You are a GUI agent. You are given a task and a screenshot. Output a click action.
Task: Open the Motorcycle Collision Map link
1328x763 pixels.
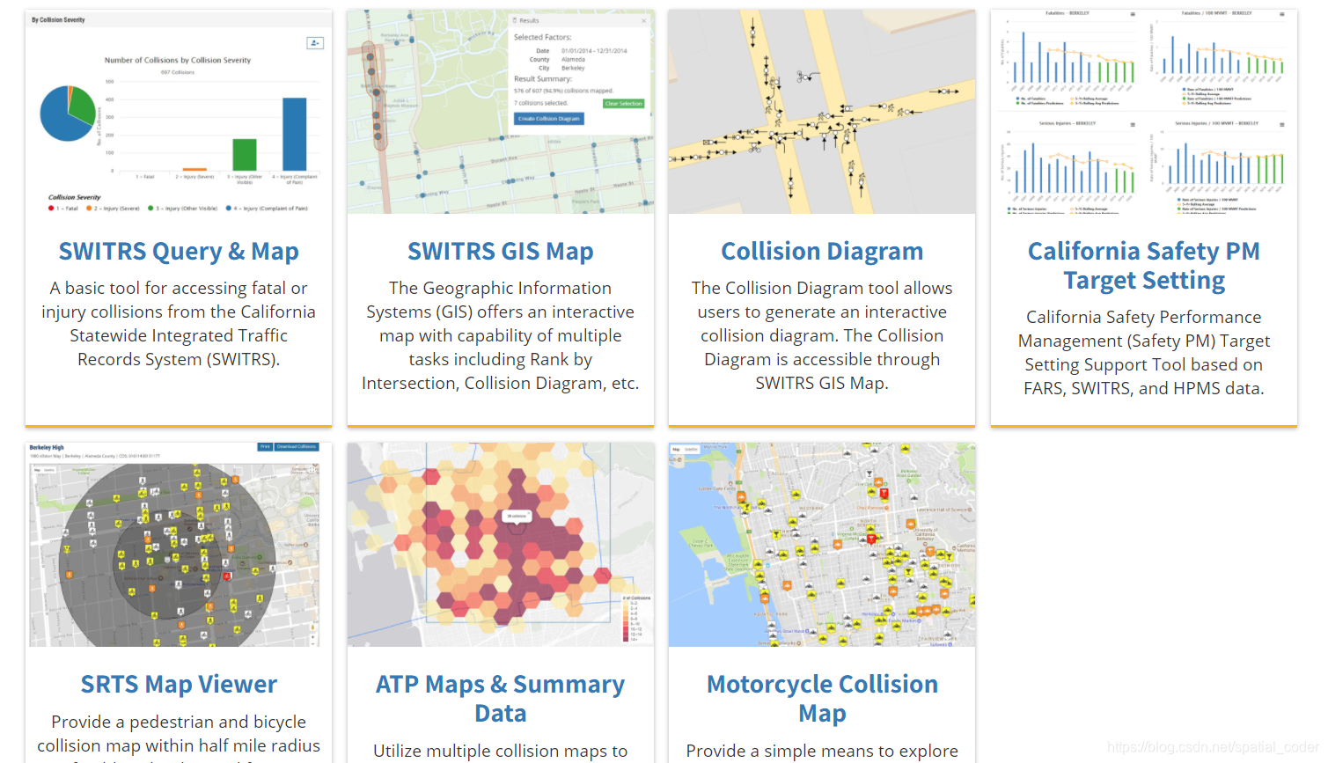point(822,699)
